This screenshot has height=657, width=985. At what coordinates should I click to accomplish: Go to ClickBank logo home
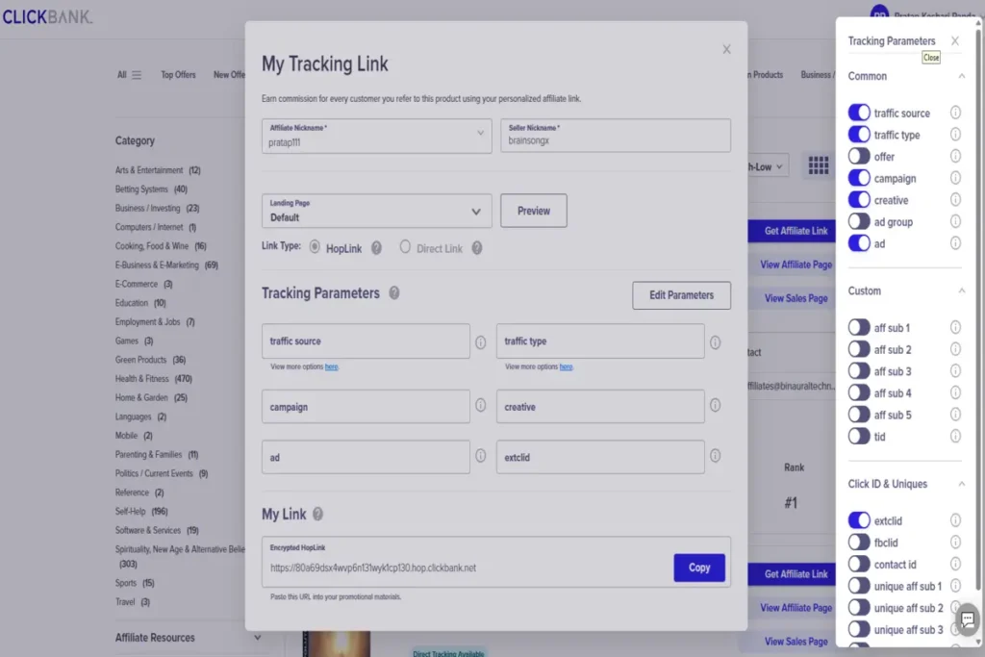pos(48,17)
